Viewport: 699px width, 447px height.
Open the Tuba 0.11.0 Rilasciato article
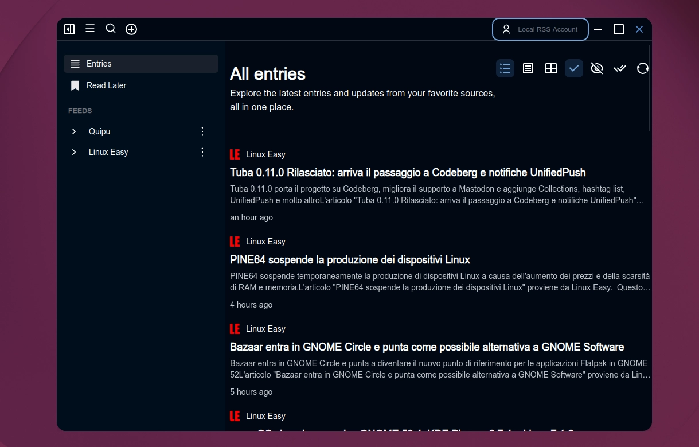click(x=408, y=173)
